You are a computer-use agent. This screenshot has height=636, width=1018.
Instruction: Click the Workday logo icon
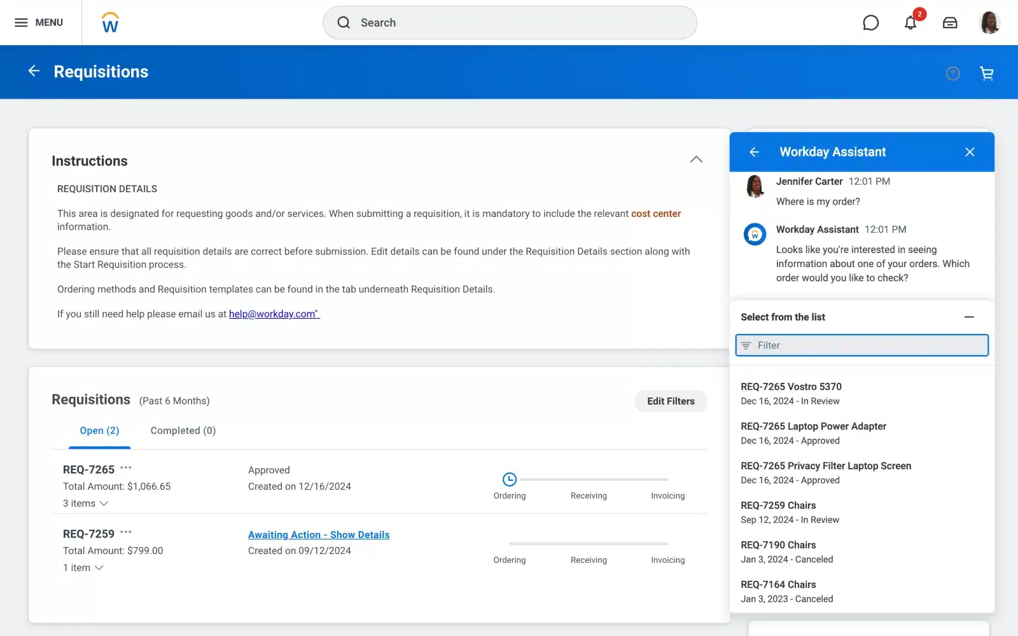[109, 22]
